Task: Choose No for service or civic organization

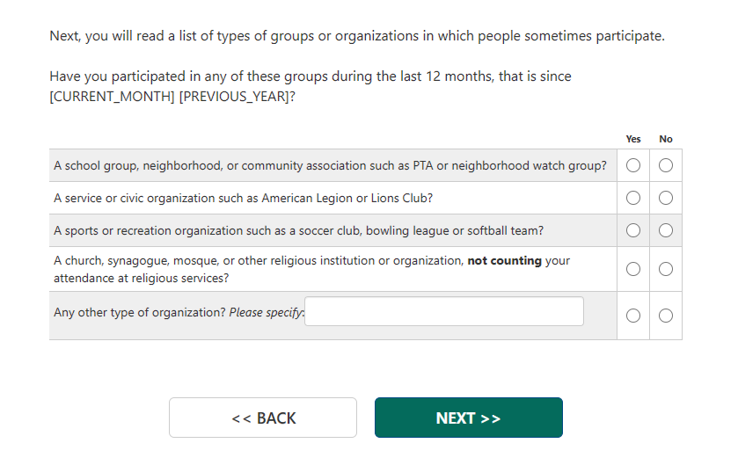Action: [666, 198]
